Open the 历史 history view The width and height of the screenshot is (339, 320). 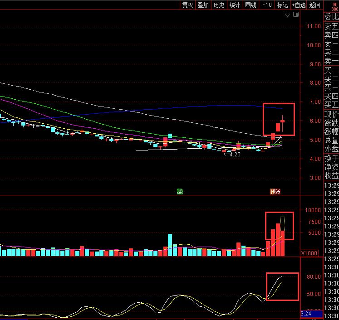[x=219, y=5]
